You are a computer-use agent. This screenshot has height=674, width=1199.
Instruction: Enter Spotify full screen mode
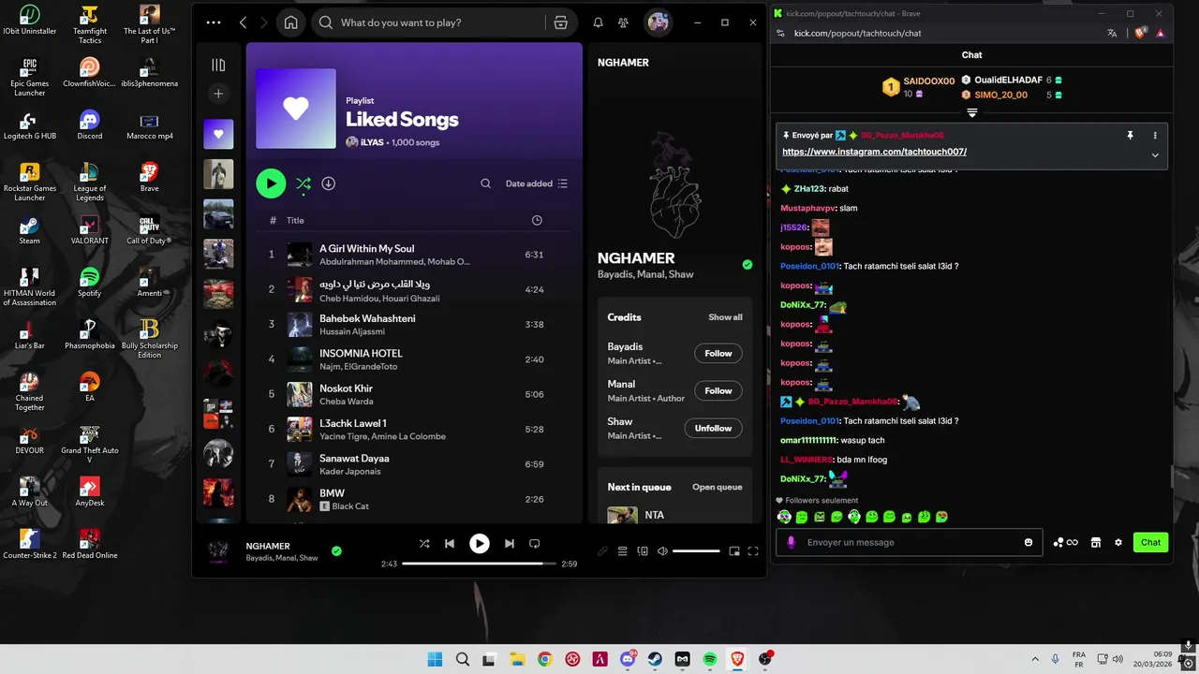click(x=753, y=551)
